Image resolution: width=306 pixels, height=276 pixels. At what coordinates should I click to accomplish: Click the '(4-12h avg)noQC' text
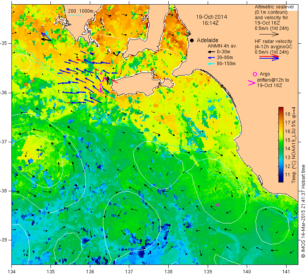pyautogui.click(x=273, y=46)
